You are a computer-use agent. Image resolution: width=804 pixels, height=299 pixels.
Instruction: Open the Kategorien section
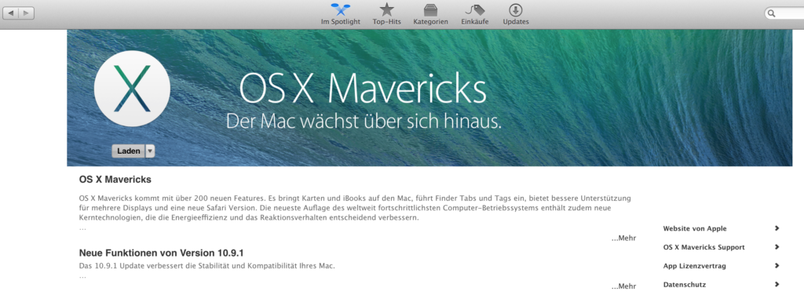(x=431, y=14)
